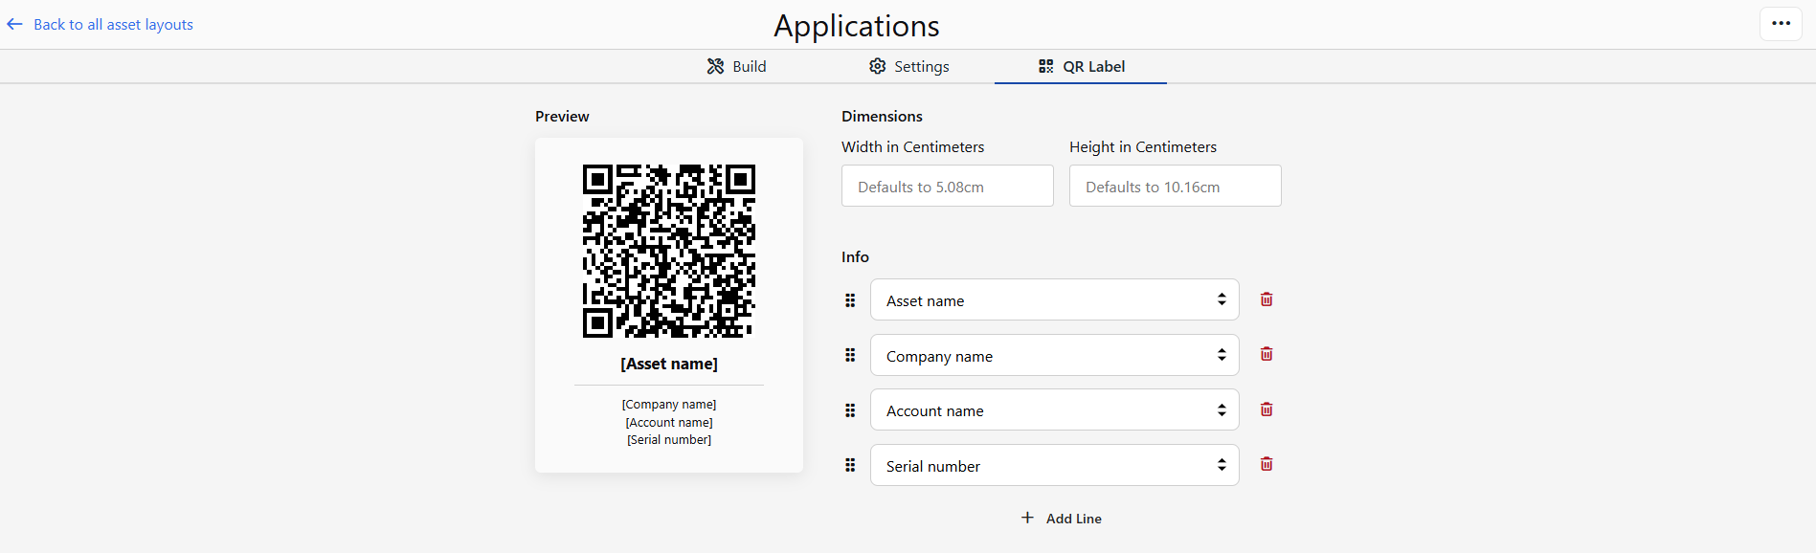Viewport: 1816px width, 553px height.
Task: Click the [Serial number] preview text
Action: point(669,440)
